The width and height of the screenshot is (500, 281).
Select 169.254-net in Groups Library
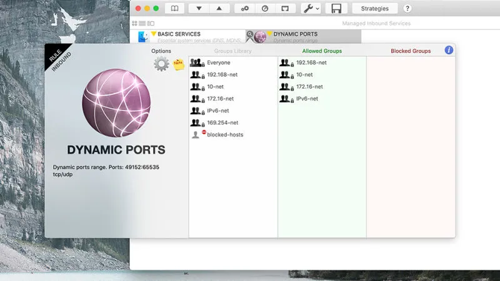click(222, 123)
